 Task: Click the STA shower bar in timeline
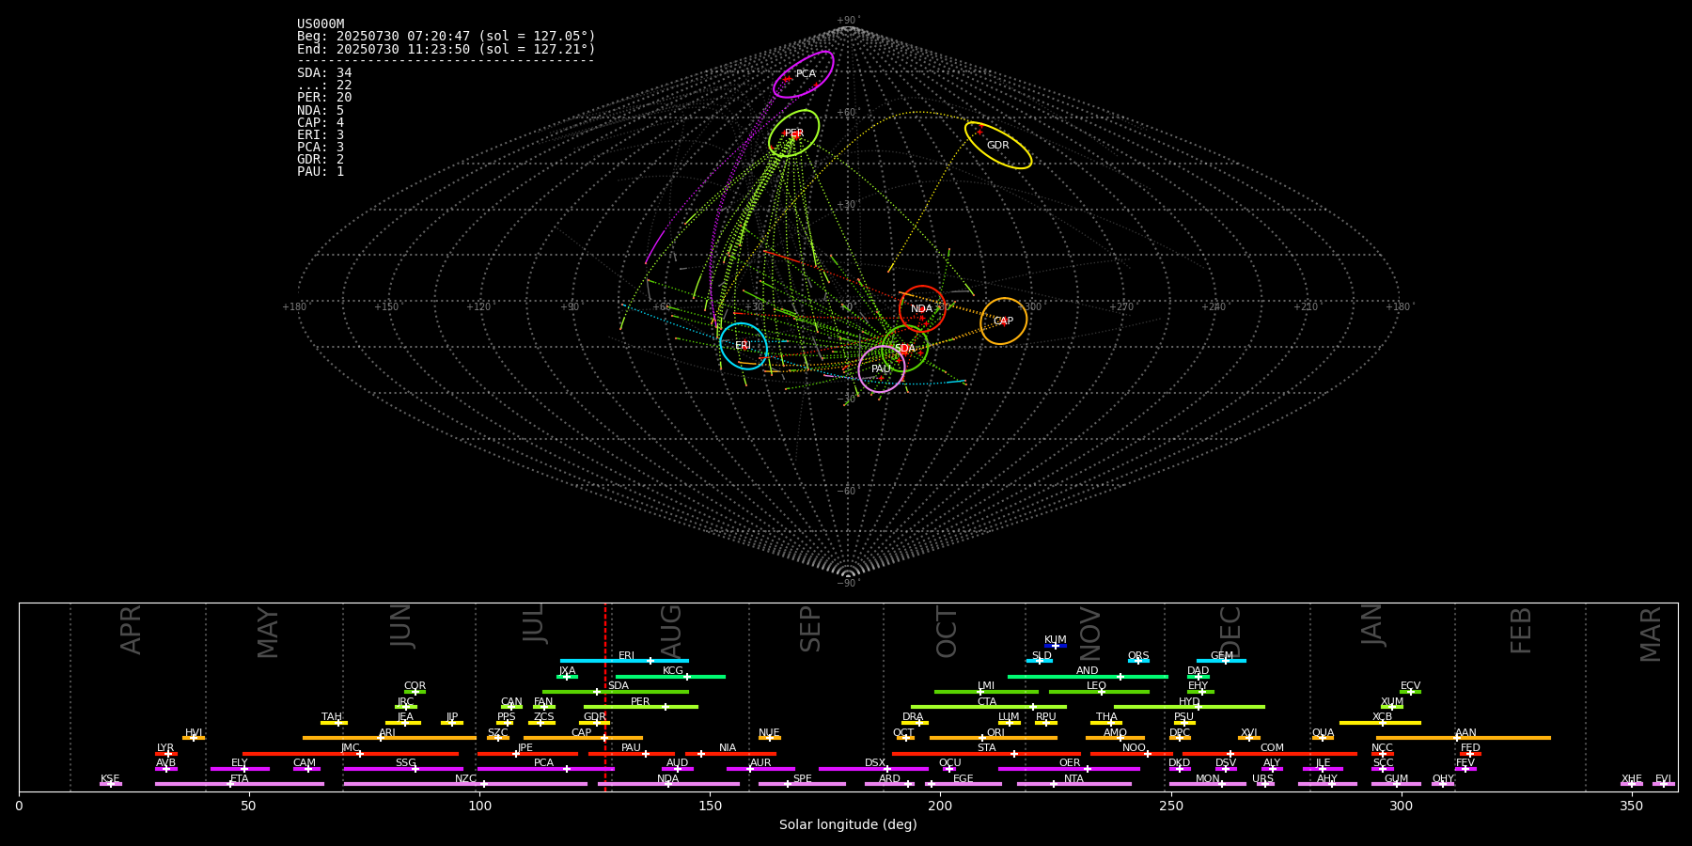pos(986,753)
